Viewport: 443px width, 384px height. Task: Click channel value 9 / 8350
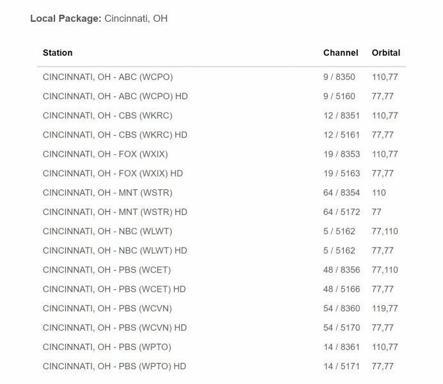(339, 77)
